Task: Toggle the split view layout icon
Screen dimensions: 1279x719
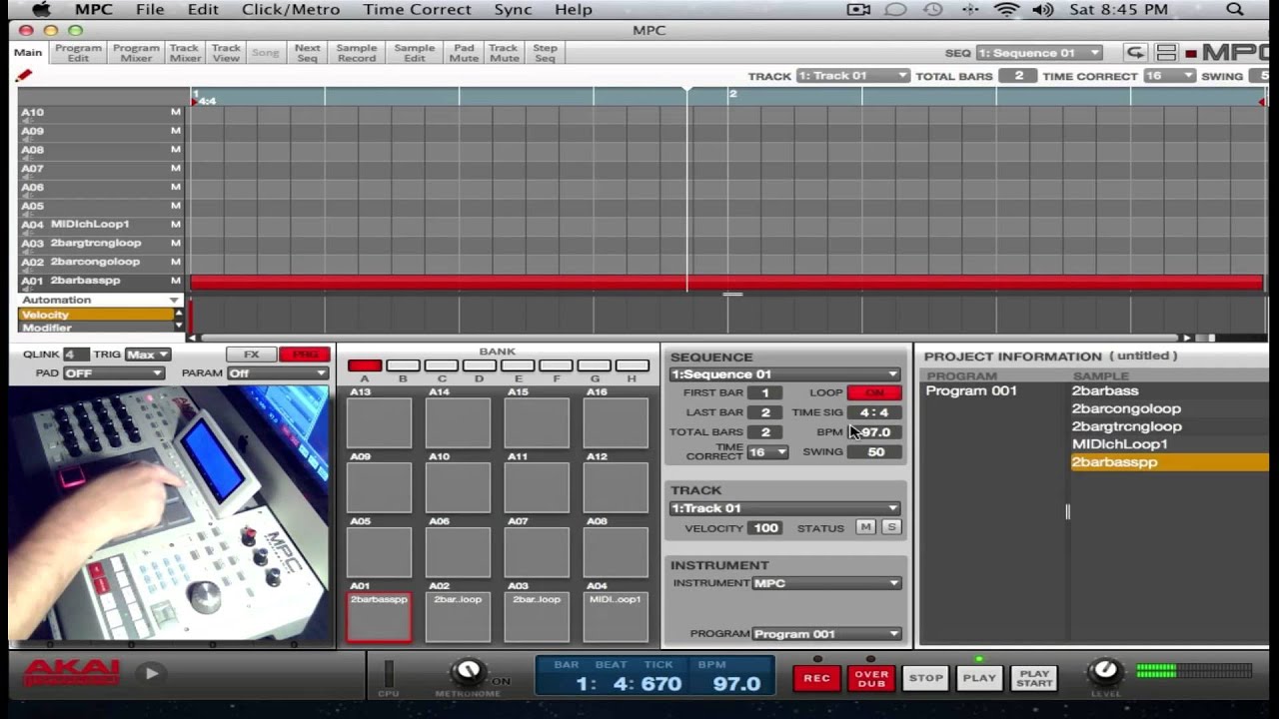Action: coord(1166,53)
